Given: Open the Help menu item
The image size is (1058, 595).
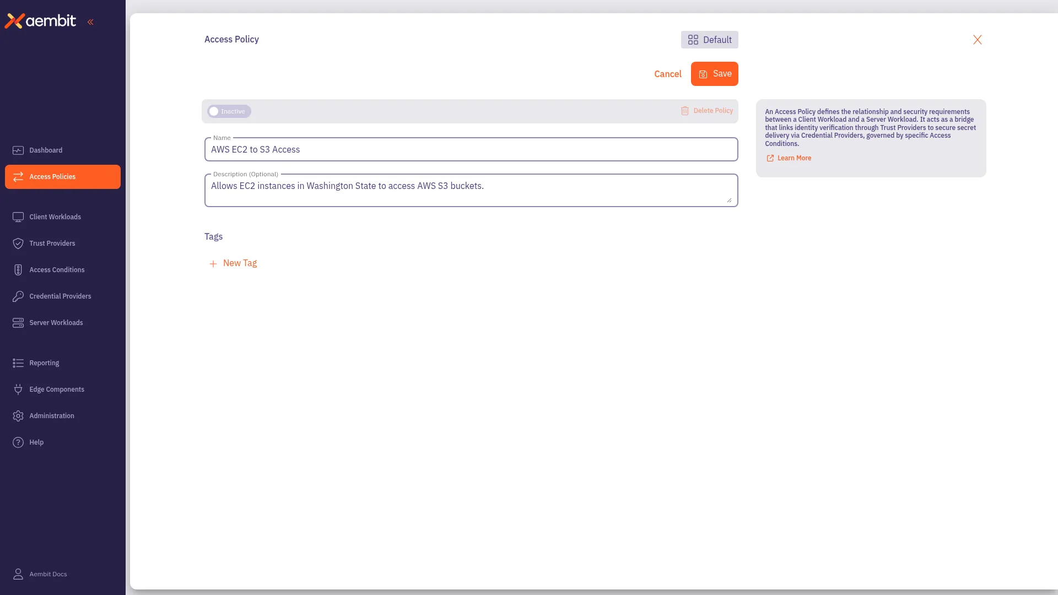Looking at the screenshot, I should coord(63,442).
